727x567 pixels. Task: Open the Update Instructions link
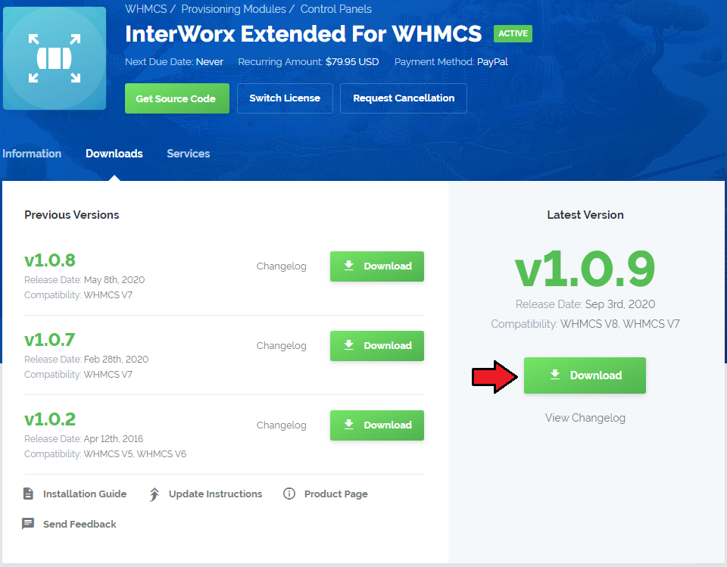(x=215, y=494)
